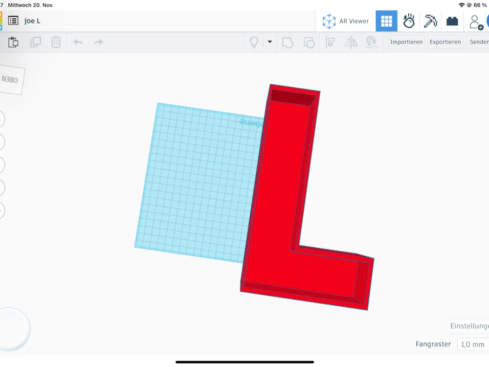Click the add collaborator person icon
This screenshot has width=489, height=367.
(x=476, y=22)
